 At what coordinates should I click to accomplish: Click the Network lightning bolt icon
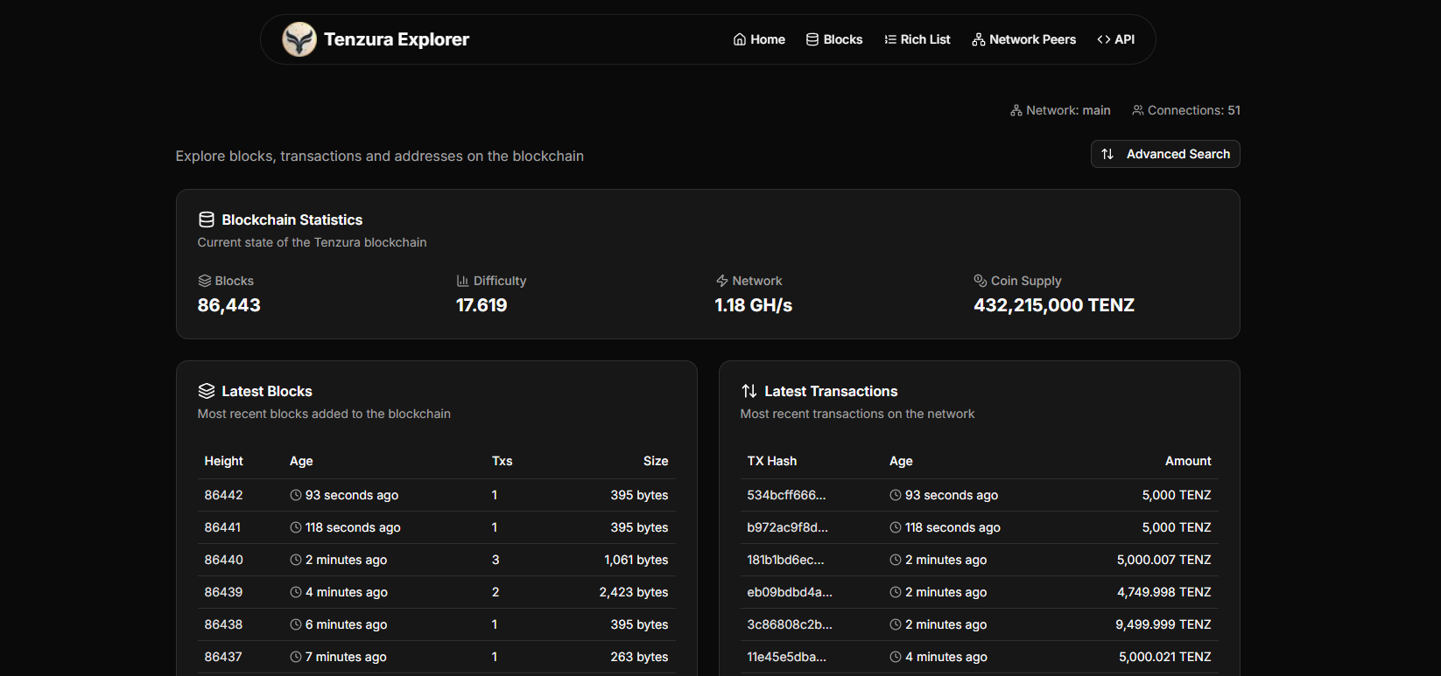[x=722, y=281]
